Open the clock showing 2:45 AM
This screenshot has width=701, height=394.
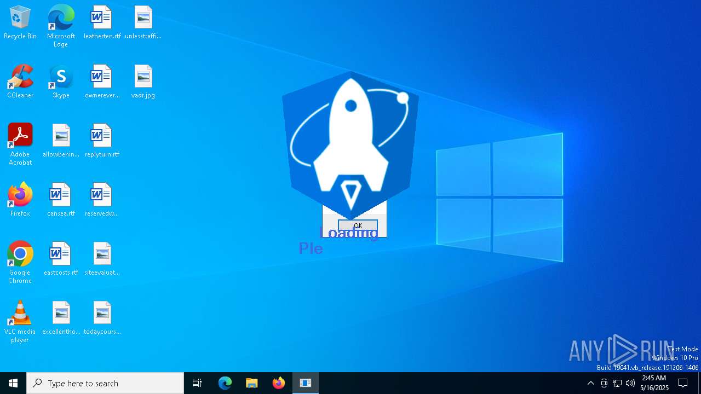click(654, 383)
